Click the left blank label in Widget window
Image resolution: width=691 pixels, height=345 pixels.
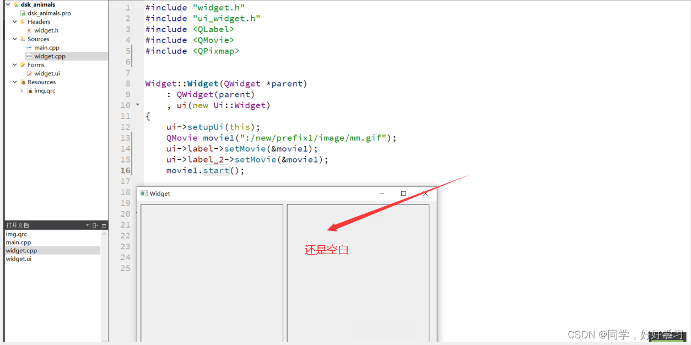pos(212,273)
